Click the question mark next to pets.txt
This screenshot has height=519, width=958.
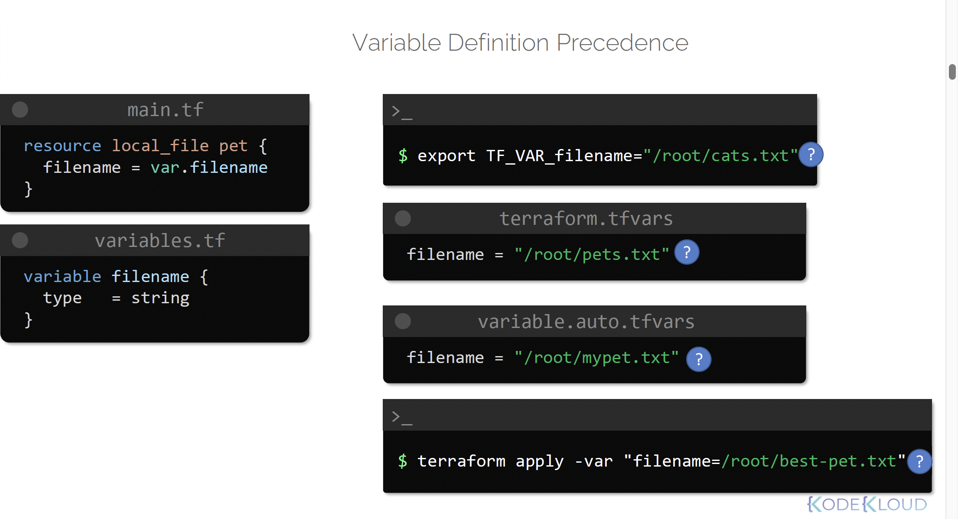click(x=687, y=252)
